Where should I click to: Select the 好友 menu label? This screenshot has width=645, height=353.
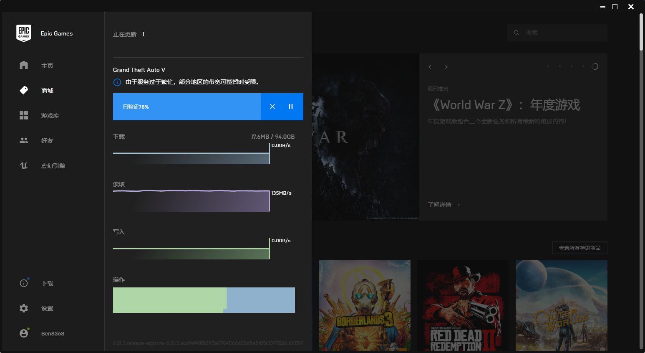pos(47,141)
